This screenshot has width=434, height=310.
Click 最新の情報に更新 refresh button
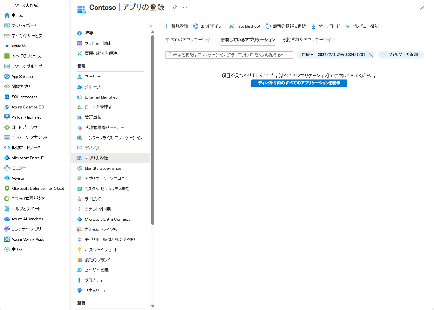(x=286, y=26)
